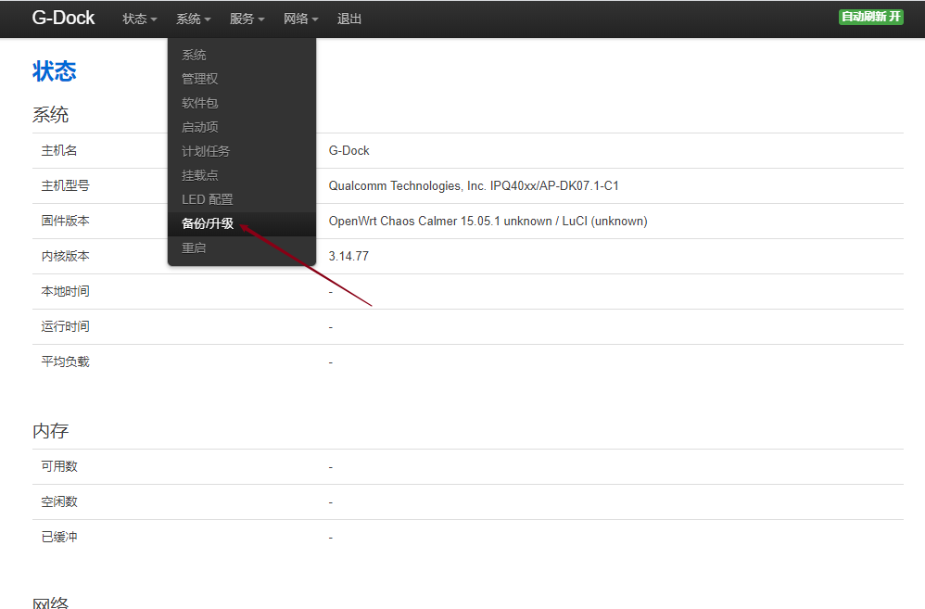The height and width of the screenshot is (609, 925).
Task: Click the 主机名 row label
Action: click(x=59, y=150)
